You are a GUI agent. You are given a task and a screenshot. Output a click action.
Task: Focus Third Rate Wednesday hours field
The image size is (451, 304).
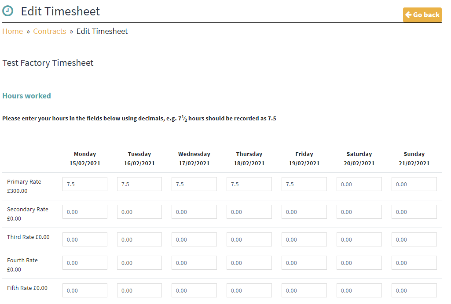194,239
